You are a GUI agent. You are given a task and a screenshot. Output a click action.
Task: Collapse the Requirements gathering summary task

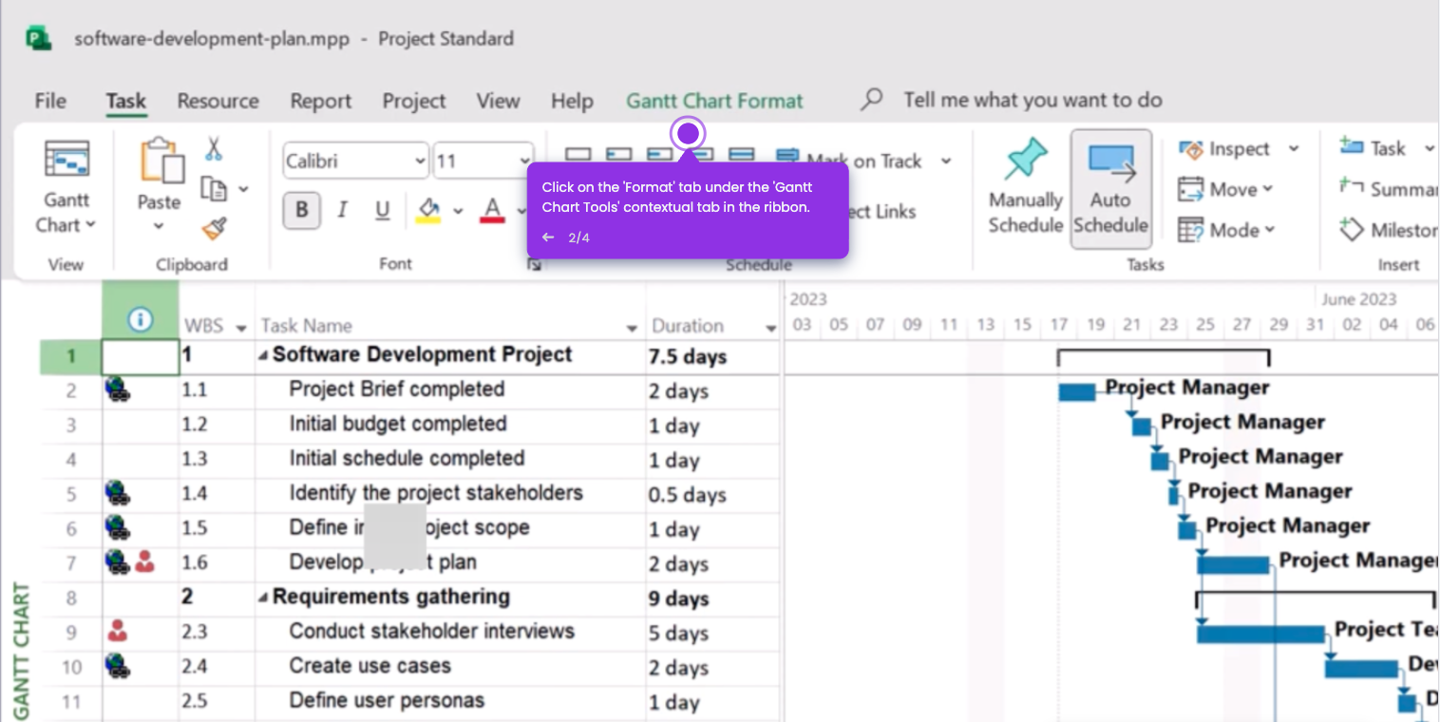[x=263, y=598]
